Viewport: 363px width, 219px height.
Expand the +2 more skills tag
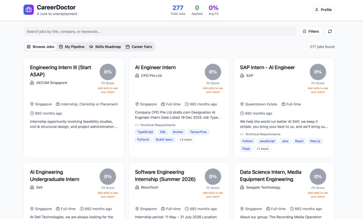(186, 140)
